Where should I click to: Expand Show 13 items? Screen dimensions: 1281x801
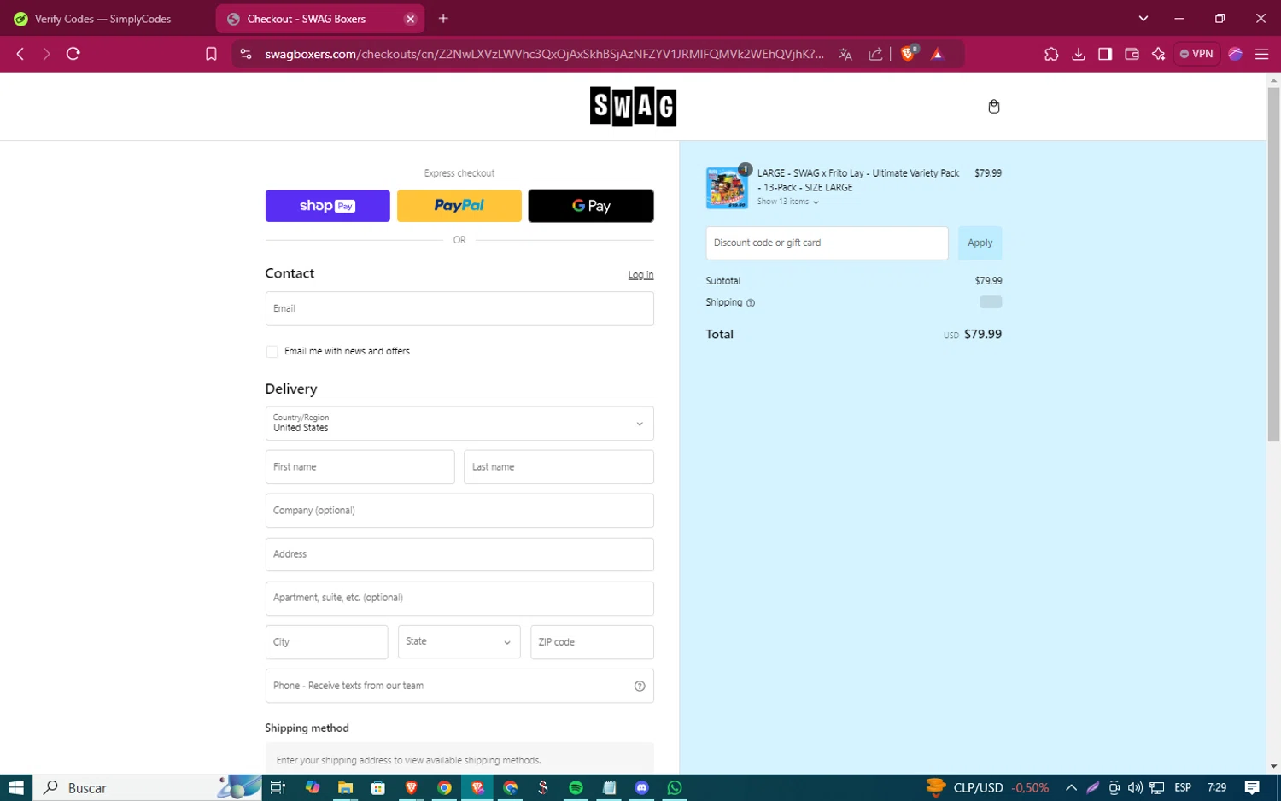[787, 202]
